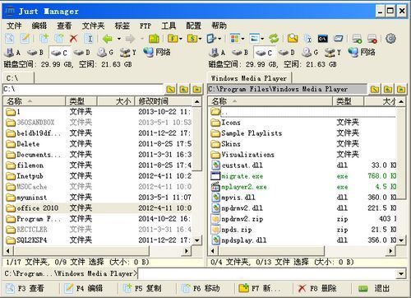Open the 工具 menu
411x298 pixels.
click(x=169, y=26)
